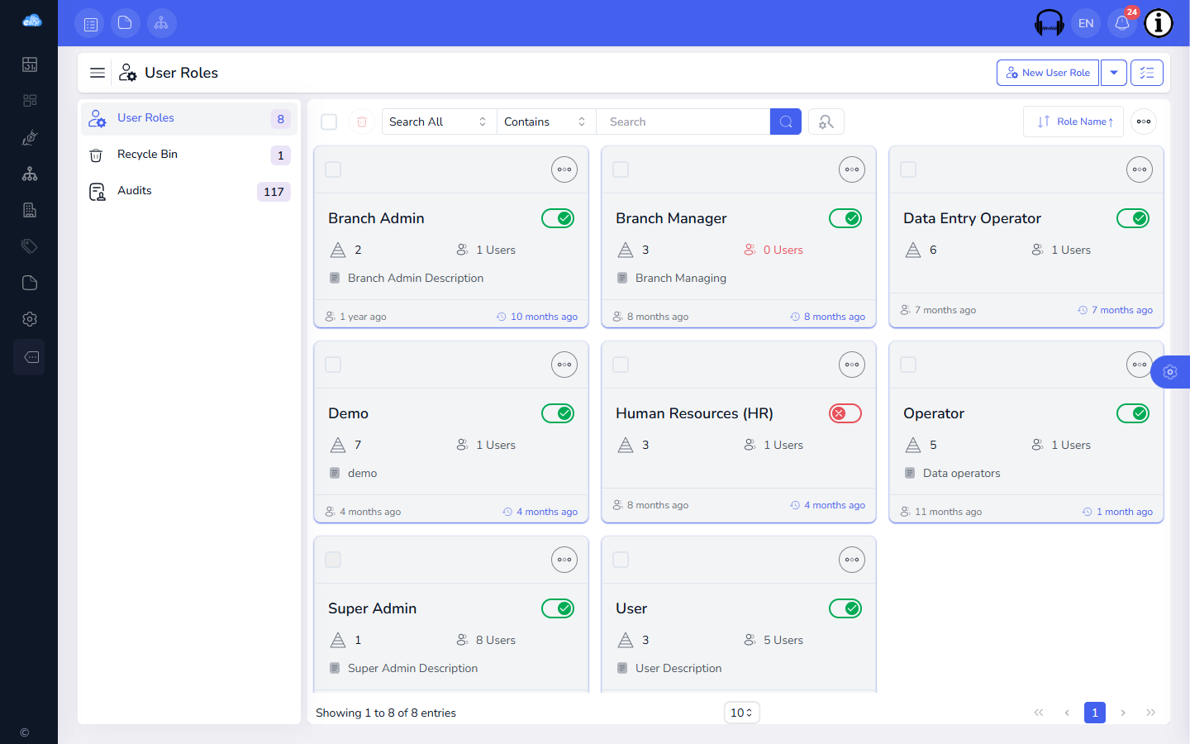Open notifications bell with 24 badge
Screen dimensions: 1190x744
pos(1122,23)
